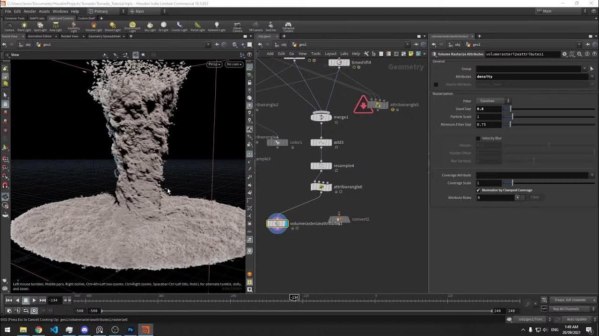Screen dimensions: 599x336
Task: Select the merge1 node
Action: coord(321,117)
